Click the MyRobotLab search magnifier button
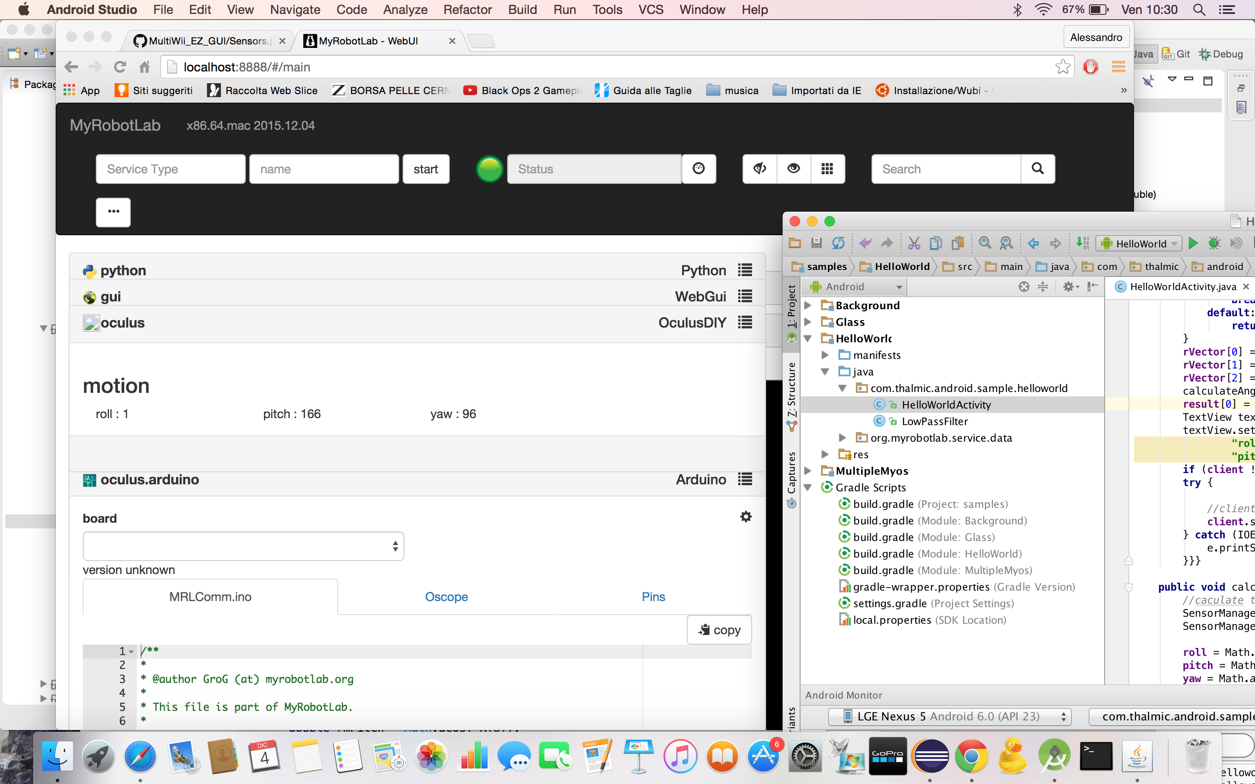Viewport: 1255px width, 784px height. [x=1038, y=169]
